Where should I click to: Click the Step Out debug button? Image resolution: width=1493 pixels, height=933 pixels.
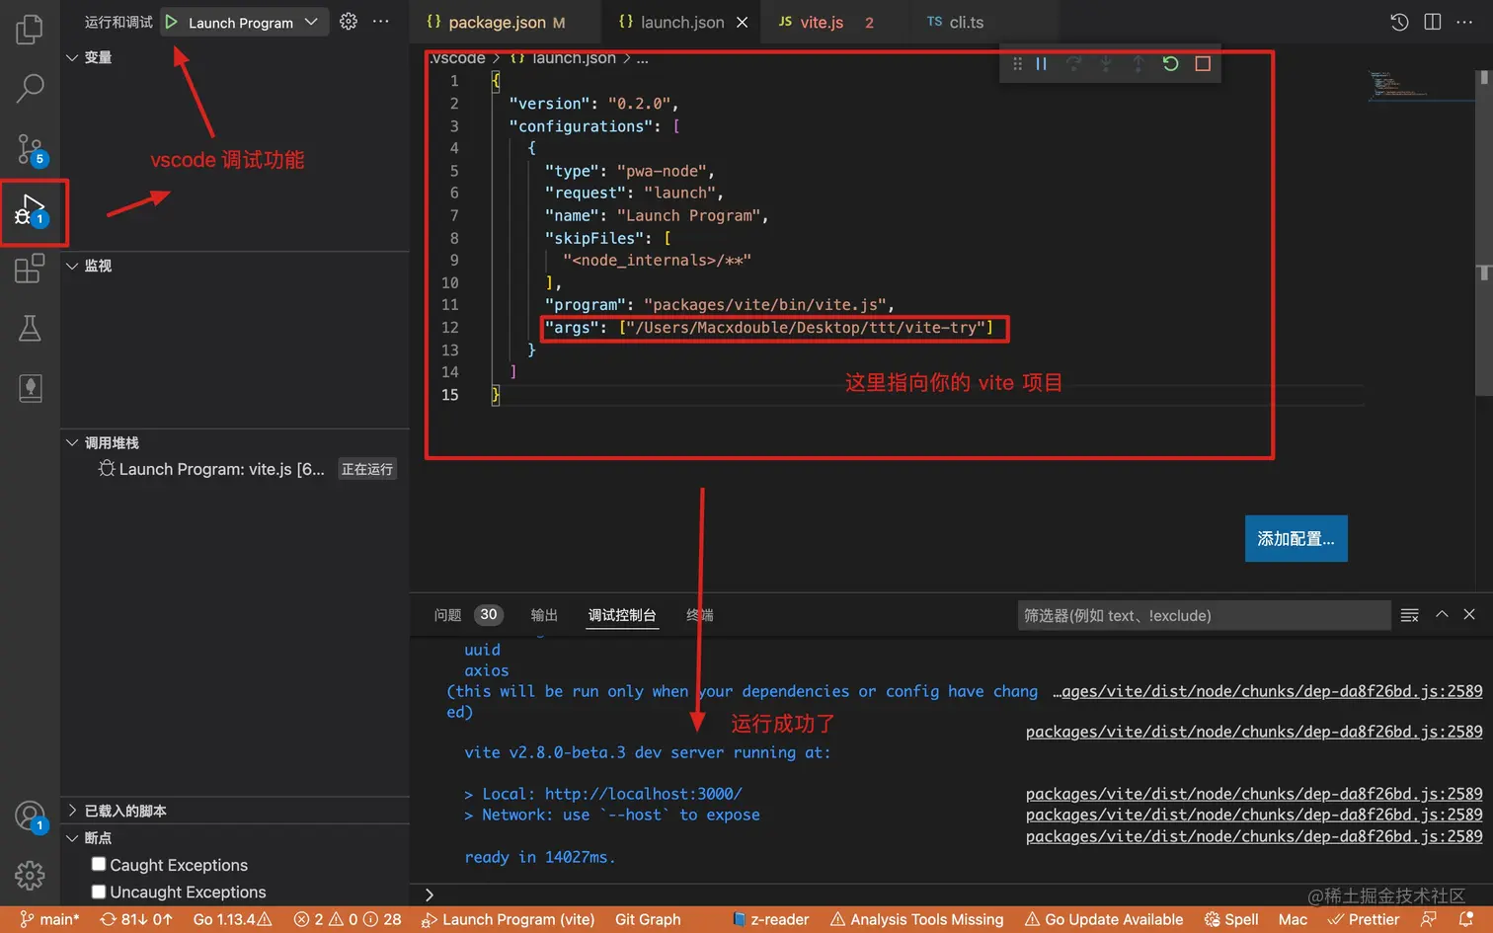point(1138,63)
